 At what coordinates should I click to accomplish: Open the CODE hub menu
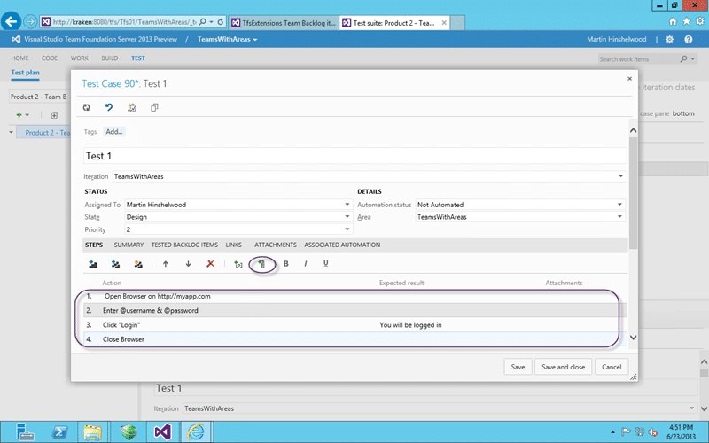50,58
